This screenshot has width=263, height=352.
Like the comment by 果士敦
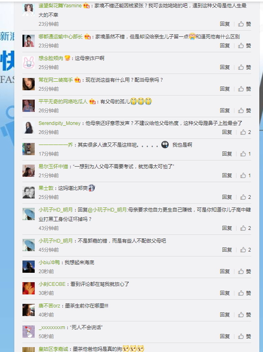[x=245, y=197]
